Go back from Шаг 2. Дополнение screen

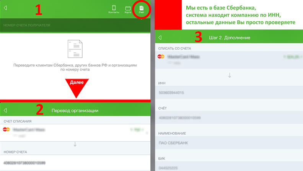(x=160, y=37)
